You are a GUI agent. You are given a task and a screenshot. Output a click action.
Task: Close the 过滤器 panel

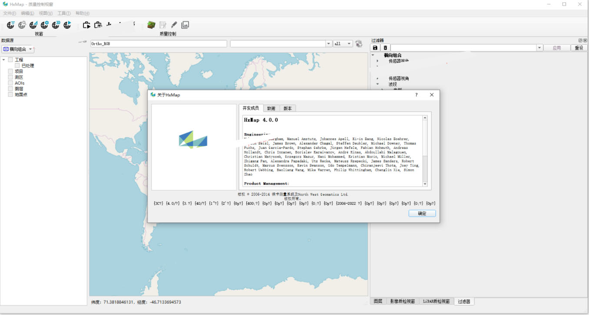[585, 40]
